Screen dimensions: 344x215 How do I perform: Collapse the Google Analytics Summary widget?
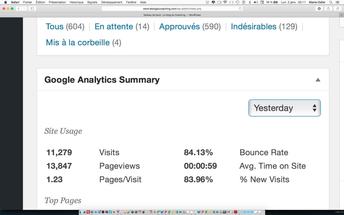[318, 80]
